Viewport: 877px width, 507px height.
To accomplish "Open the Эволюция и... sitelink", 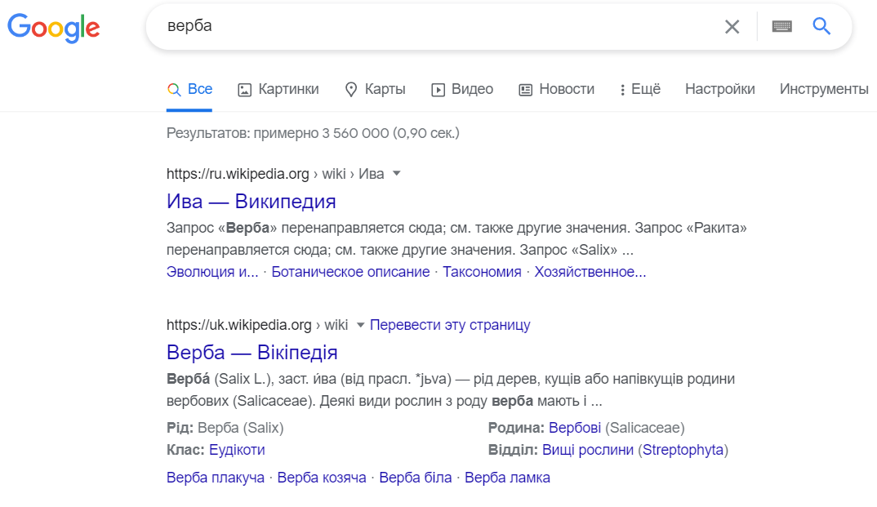I will coord(212,272).
